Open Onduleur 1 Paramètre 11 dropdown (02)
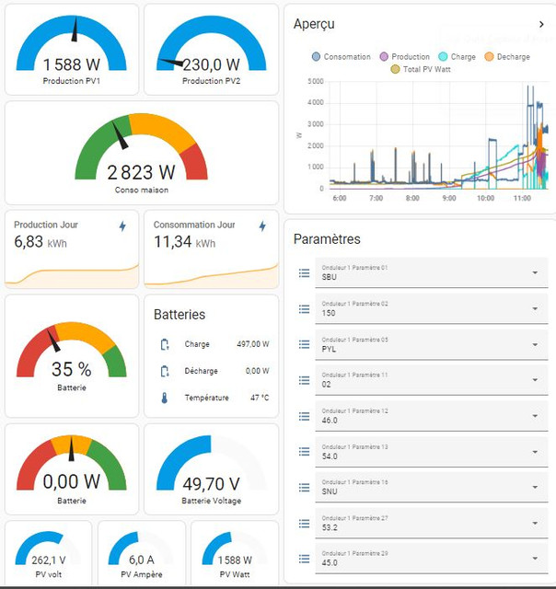Viewport: 556px width, 589px height. 432,380
